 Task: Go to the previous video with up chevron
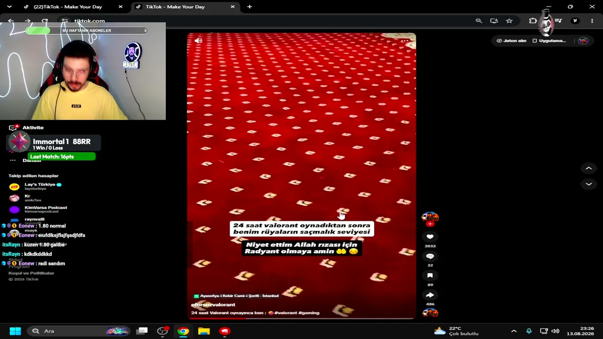(588, 168)
